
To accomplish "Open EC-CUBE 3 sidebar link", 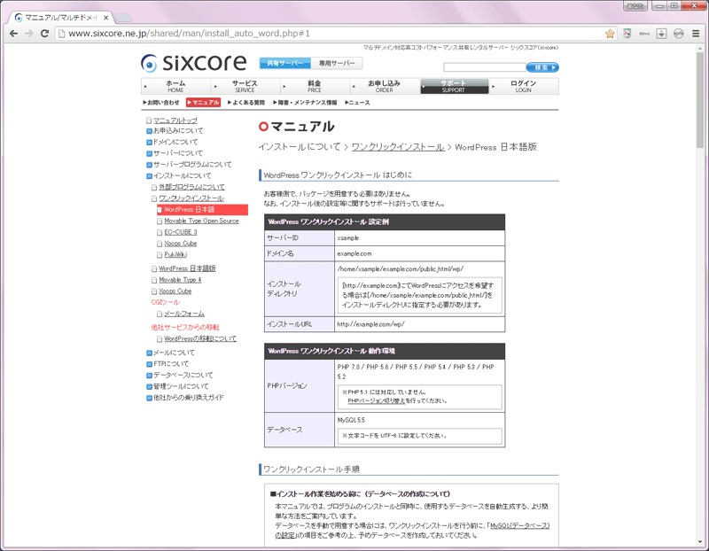I will click(x=181, y=232).
